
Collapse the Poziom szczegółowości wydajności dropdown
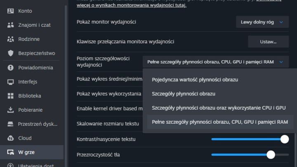216,62
